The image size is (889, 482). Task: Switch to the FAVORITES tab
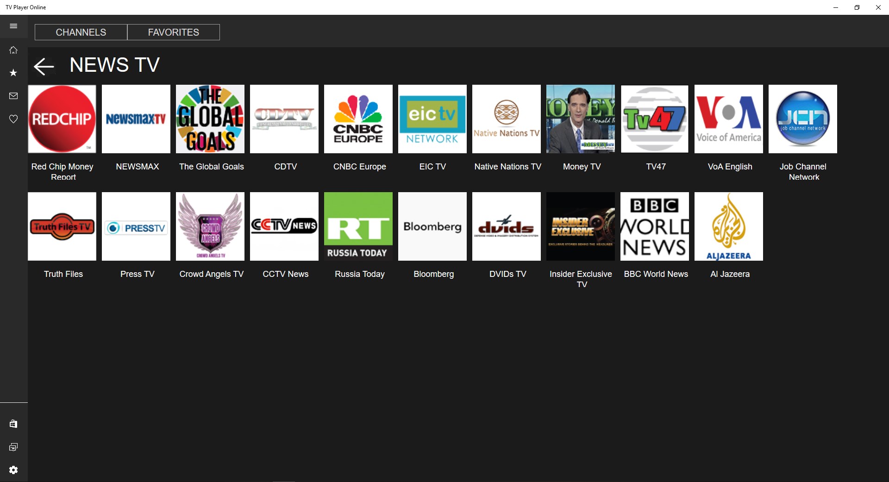(174, 32)
